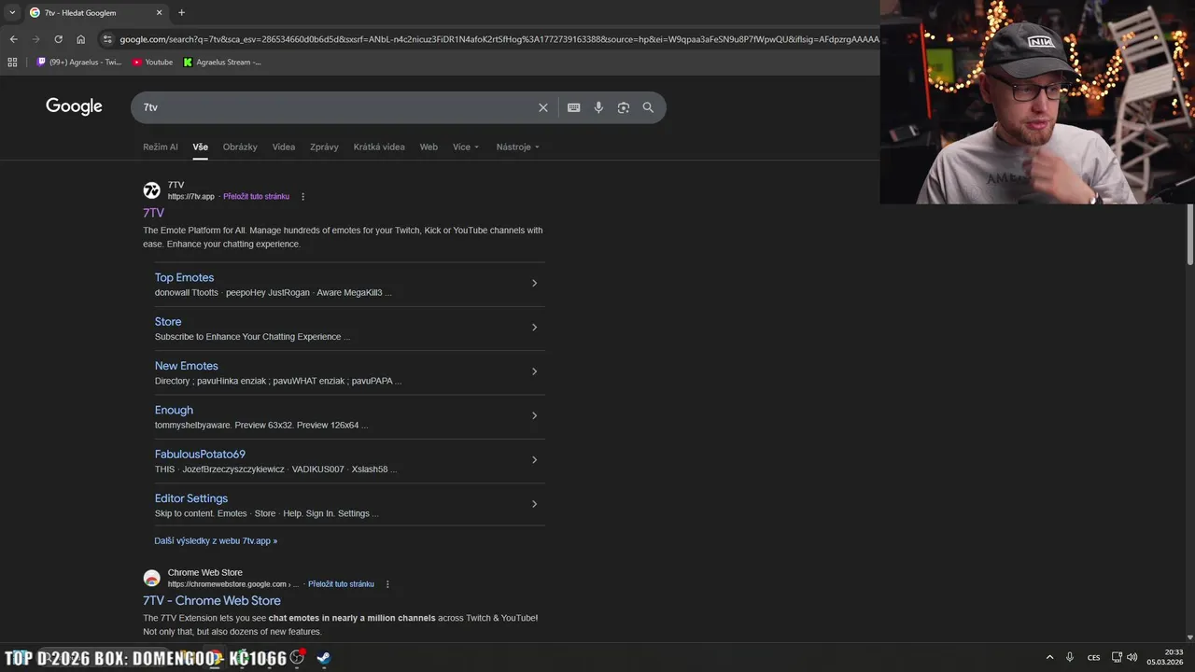Open the Editor Settings sitelink
The width and height of the screenshot is (1195, 672).
point(191,498)
